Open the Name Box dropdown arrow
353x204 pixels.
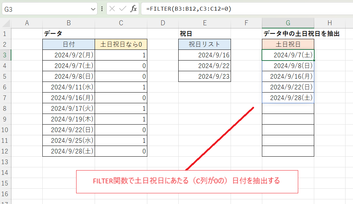[x=93, y=9]
